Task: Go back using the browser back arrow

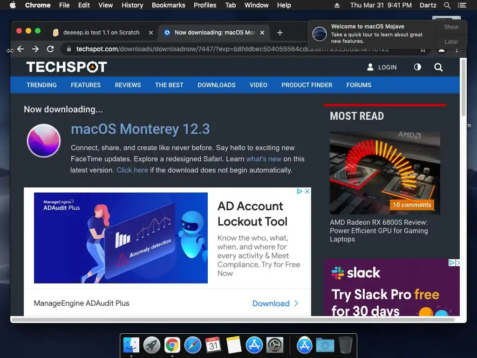Action: 20,49
